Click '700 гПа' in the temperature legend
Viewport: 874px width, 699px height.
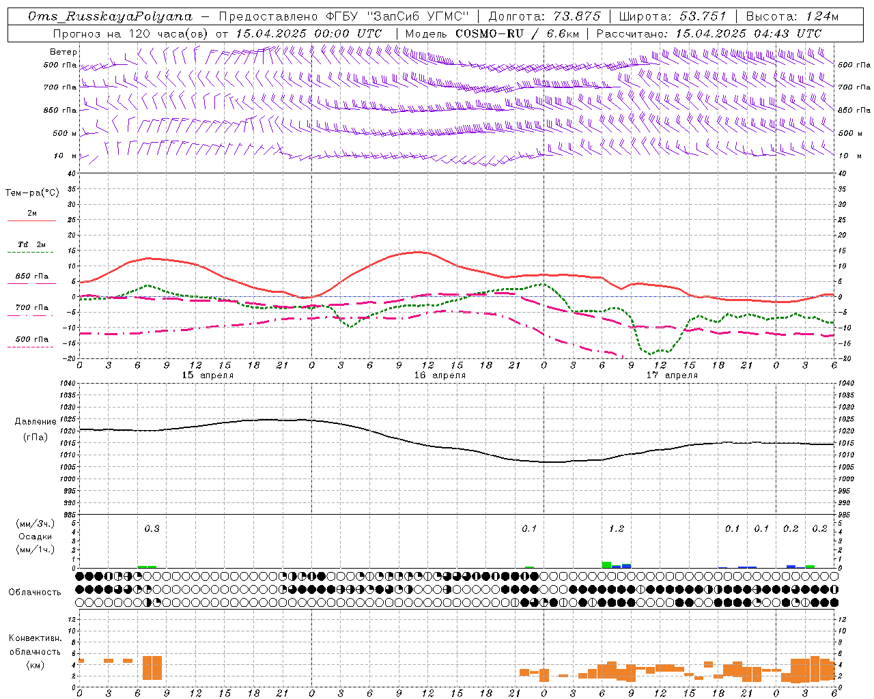coord(31,308)
